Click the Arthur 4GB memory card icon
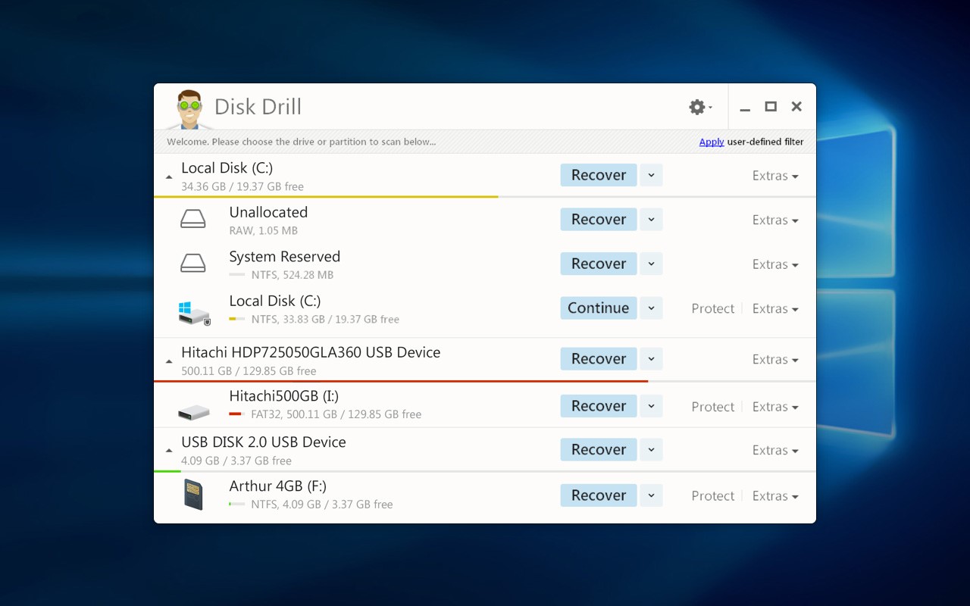 coord(193,493)
